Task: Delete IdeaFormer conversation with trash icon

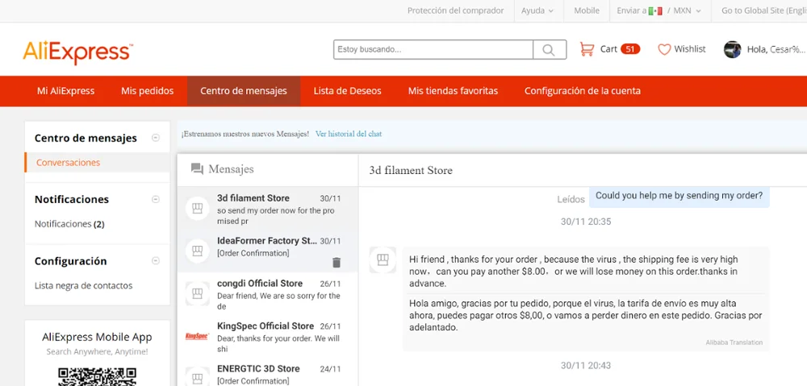Action: pos(337,263)
